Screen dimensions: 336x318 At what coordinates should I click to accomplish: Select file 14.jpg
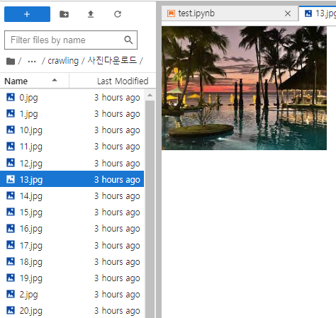[72, 195]
